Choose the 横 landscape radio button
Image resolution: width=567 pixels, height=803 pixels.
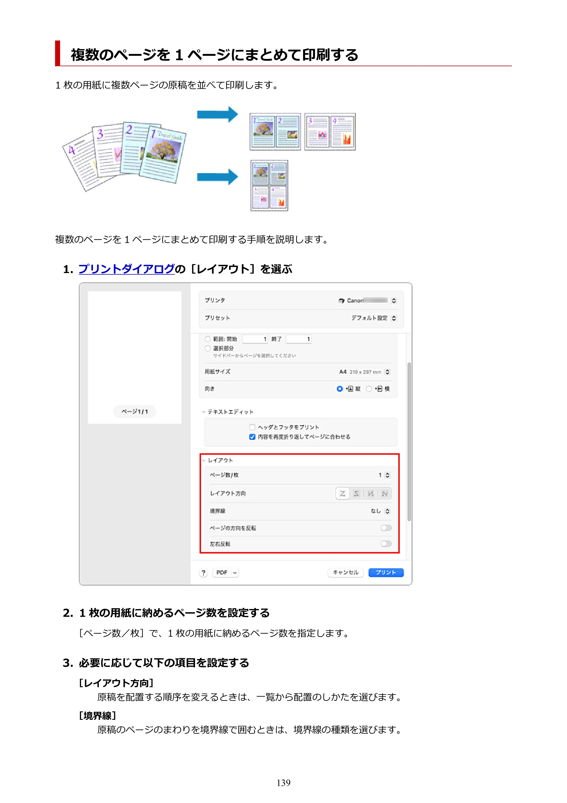tap(369, 389)
